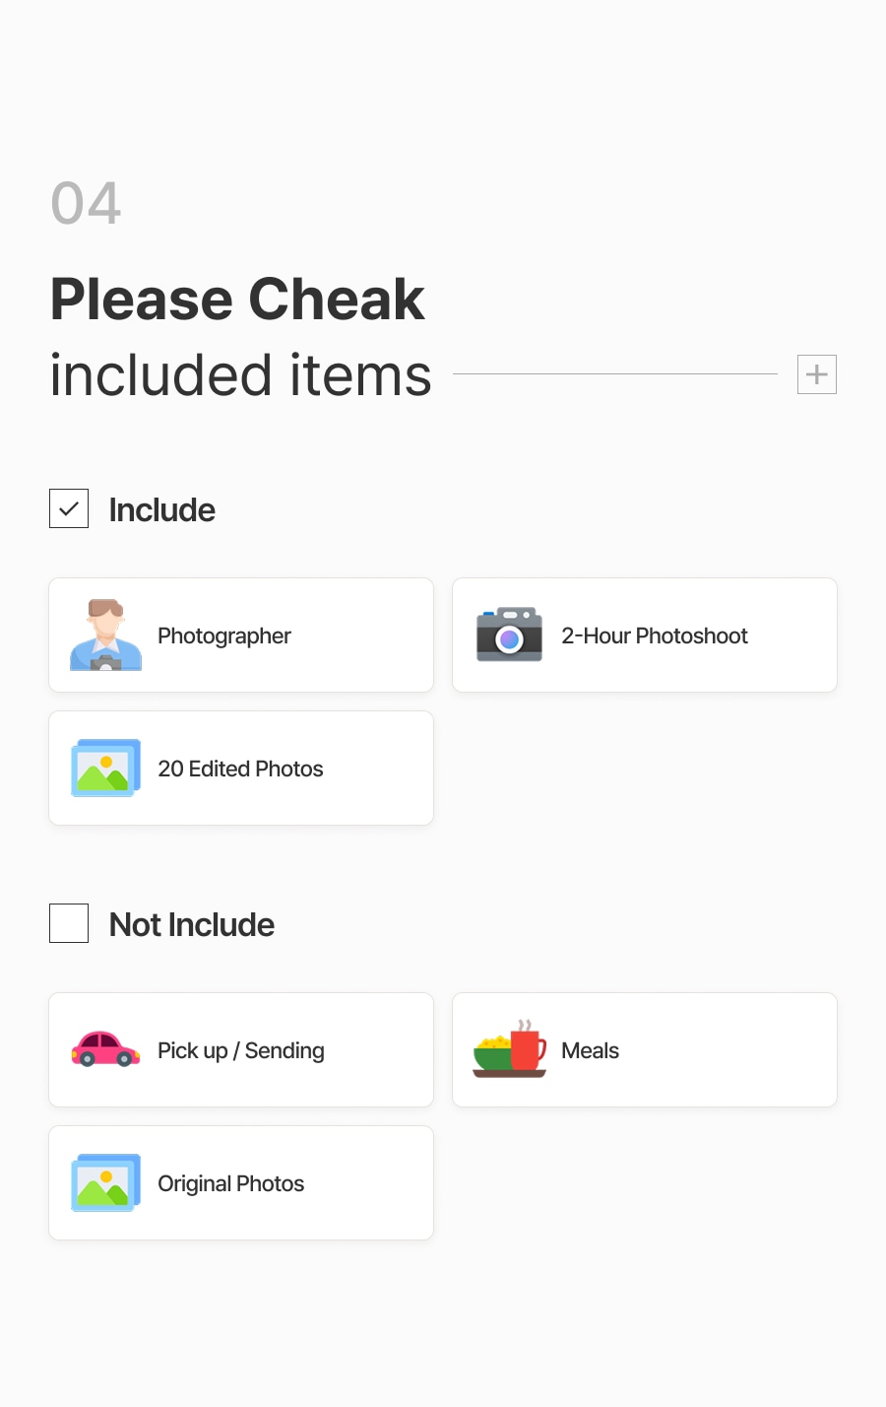886x1407 pixels.
Task: Click the meals bowl and cup icon
Action: point(509,1048)
